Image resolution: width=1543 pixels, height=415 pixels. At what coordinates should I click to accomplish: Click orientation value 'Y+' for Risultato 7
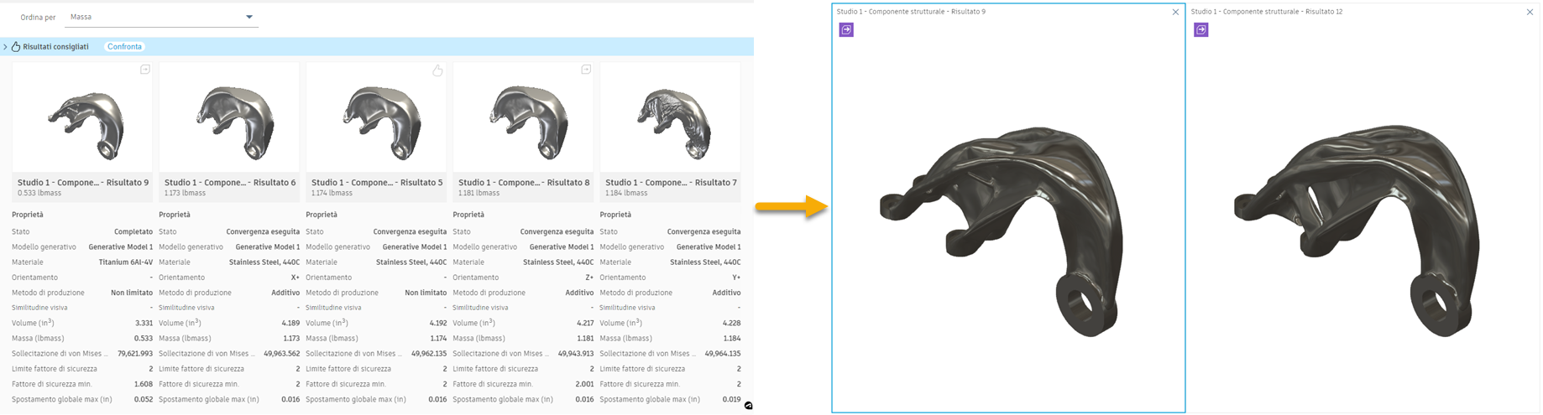click(736, 278)
